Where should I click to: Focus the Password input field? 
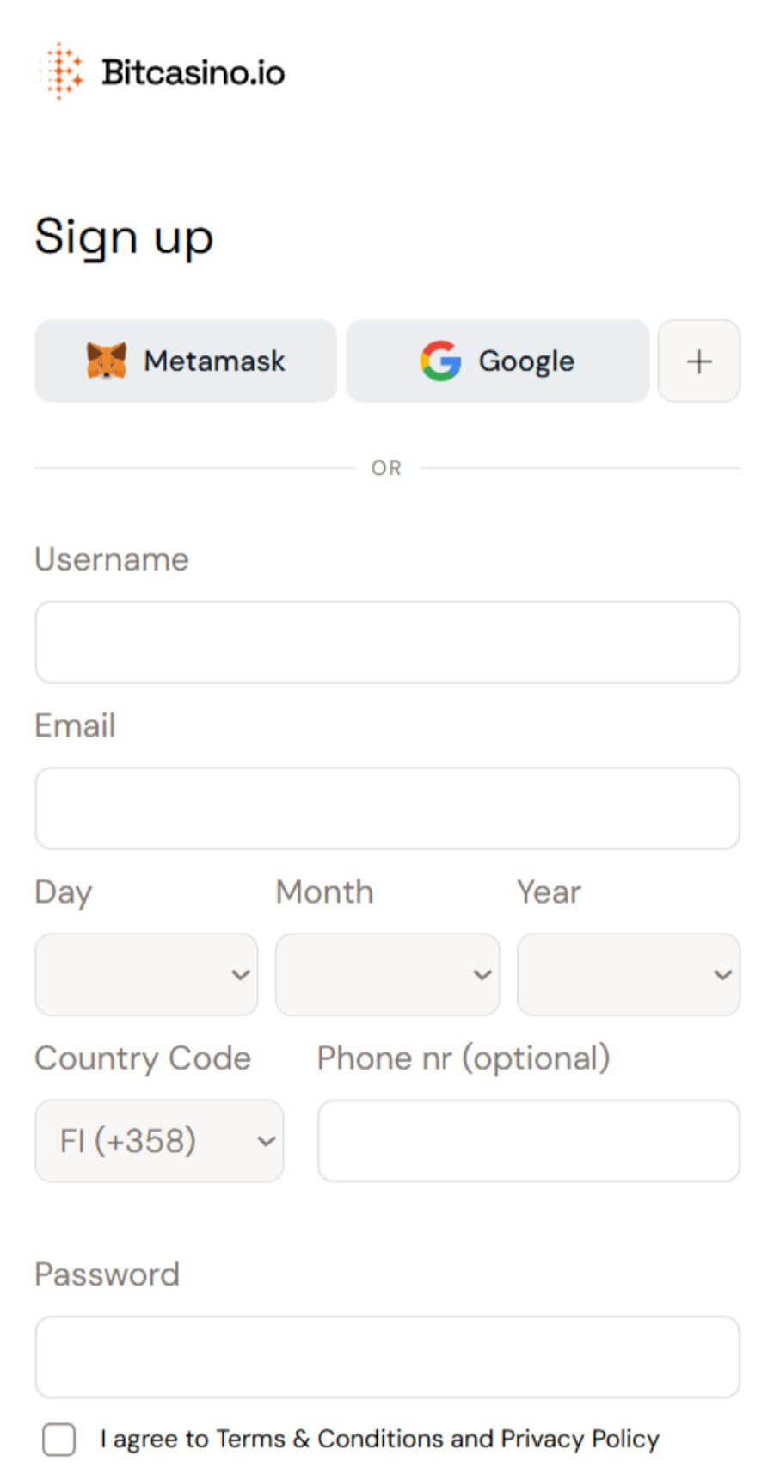coord(387,1357)
